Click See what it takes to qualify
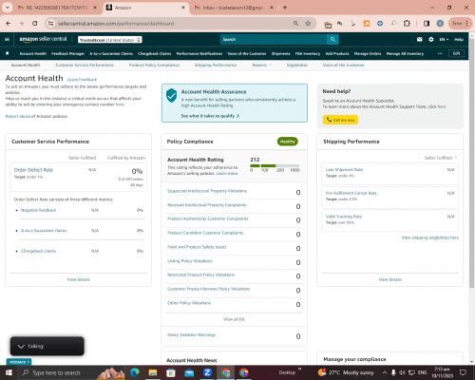 coord(210,116)
